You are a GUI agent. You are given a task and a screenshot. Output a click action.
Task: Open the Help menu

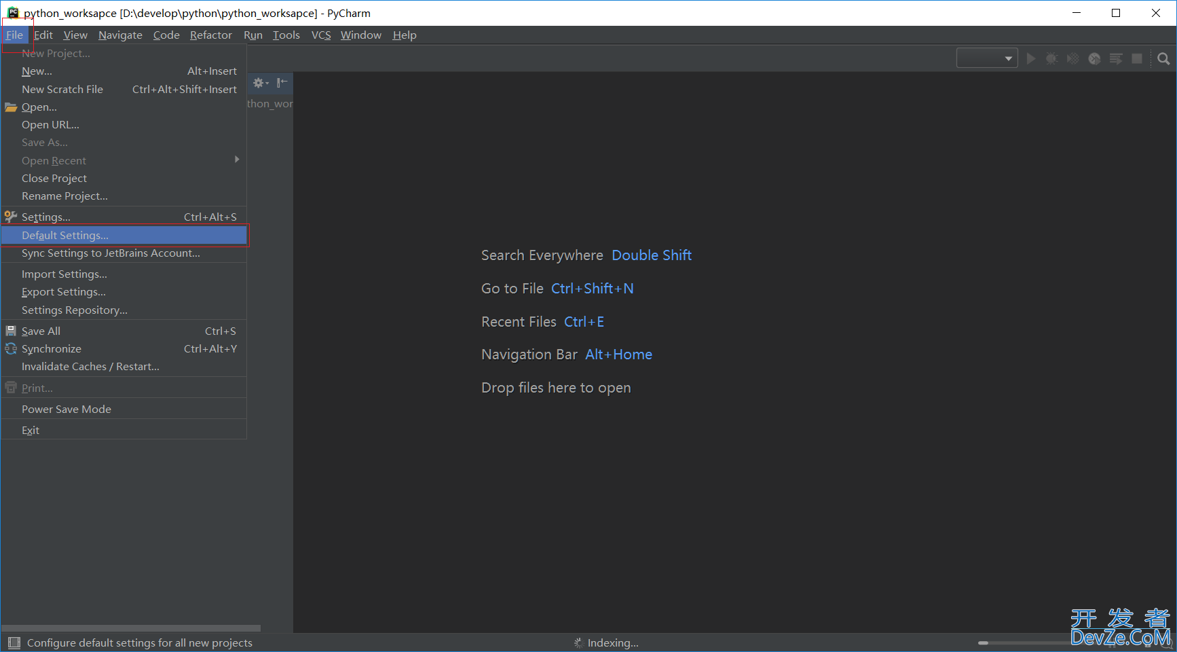(405, 35)
